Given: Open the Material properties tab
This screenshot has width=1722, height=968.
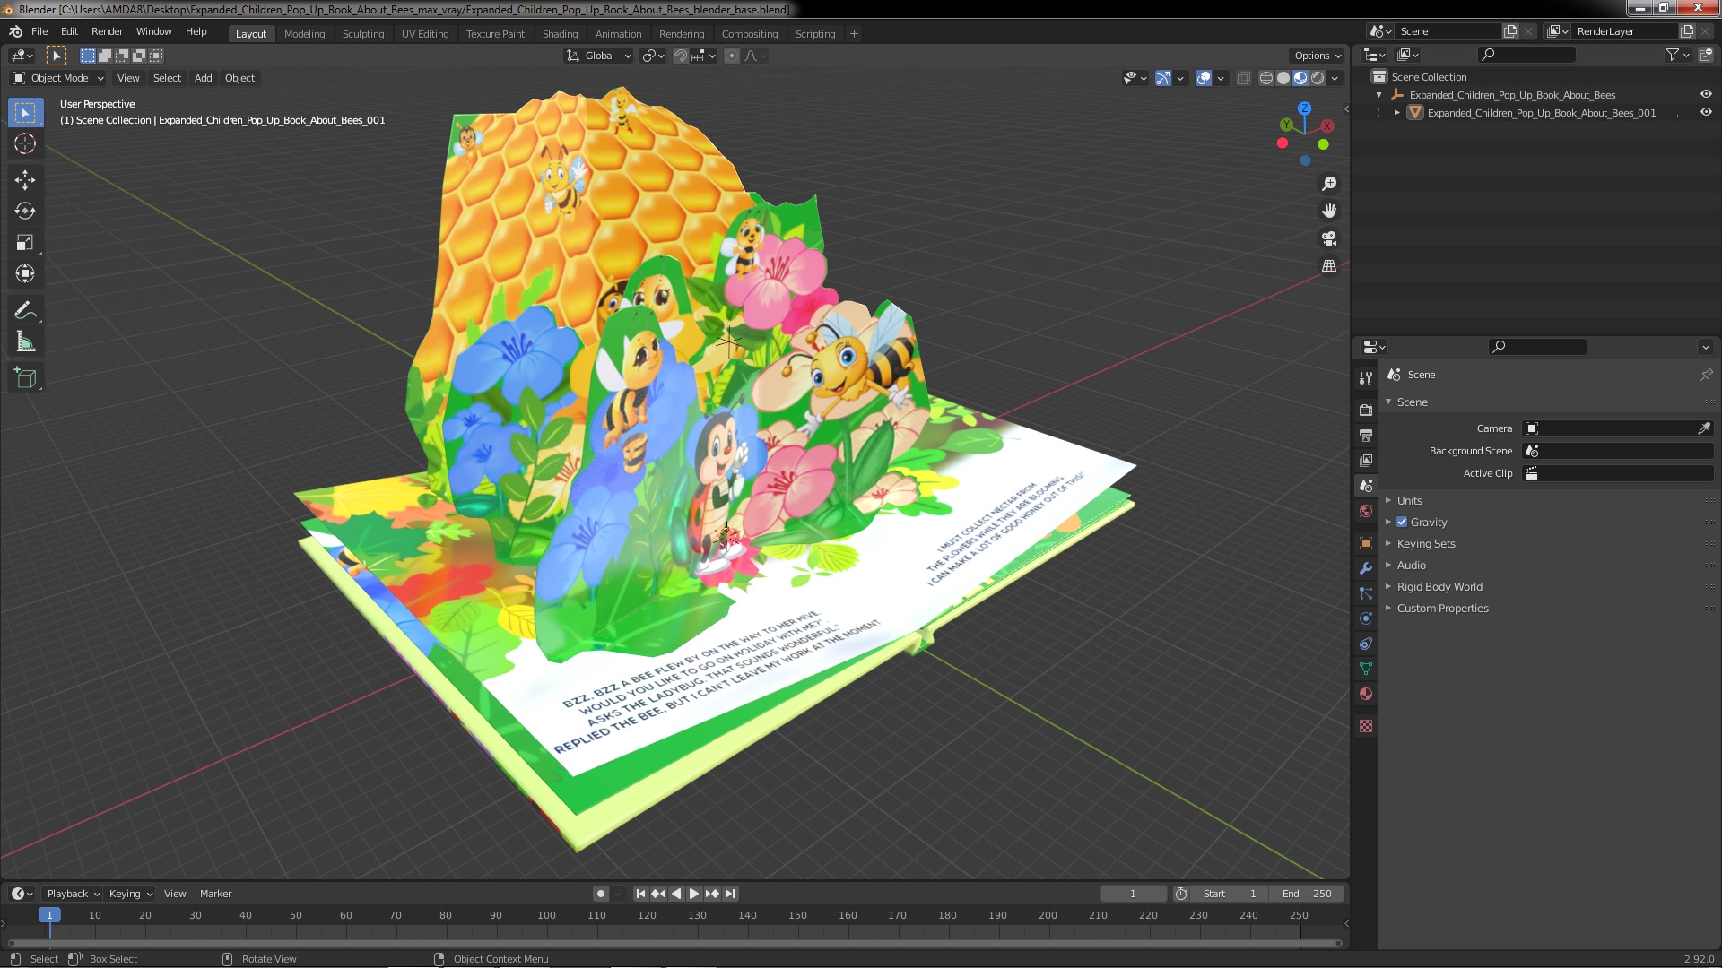Looking at the screenshot, I should click(x=1366, y=694).
